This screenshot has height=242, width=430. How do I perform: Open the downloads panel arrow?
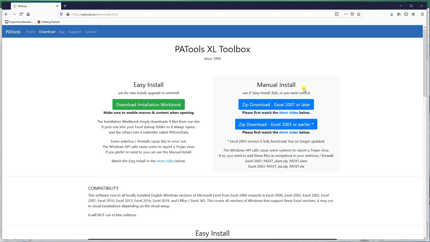(392, 14)
